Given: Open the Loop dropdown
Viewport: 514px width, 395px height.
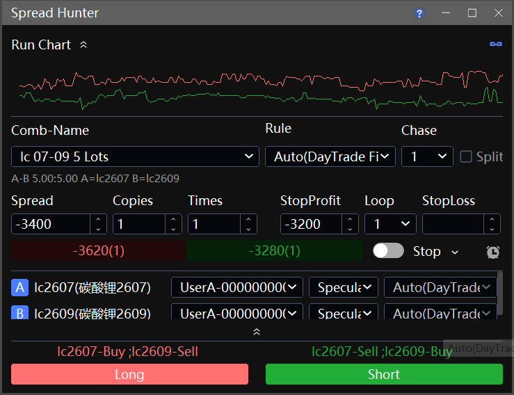Looking at the screenshot, I should [x=390, y=224].
